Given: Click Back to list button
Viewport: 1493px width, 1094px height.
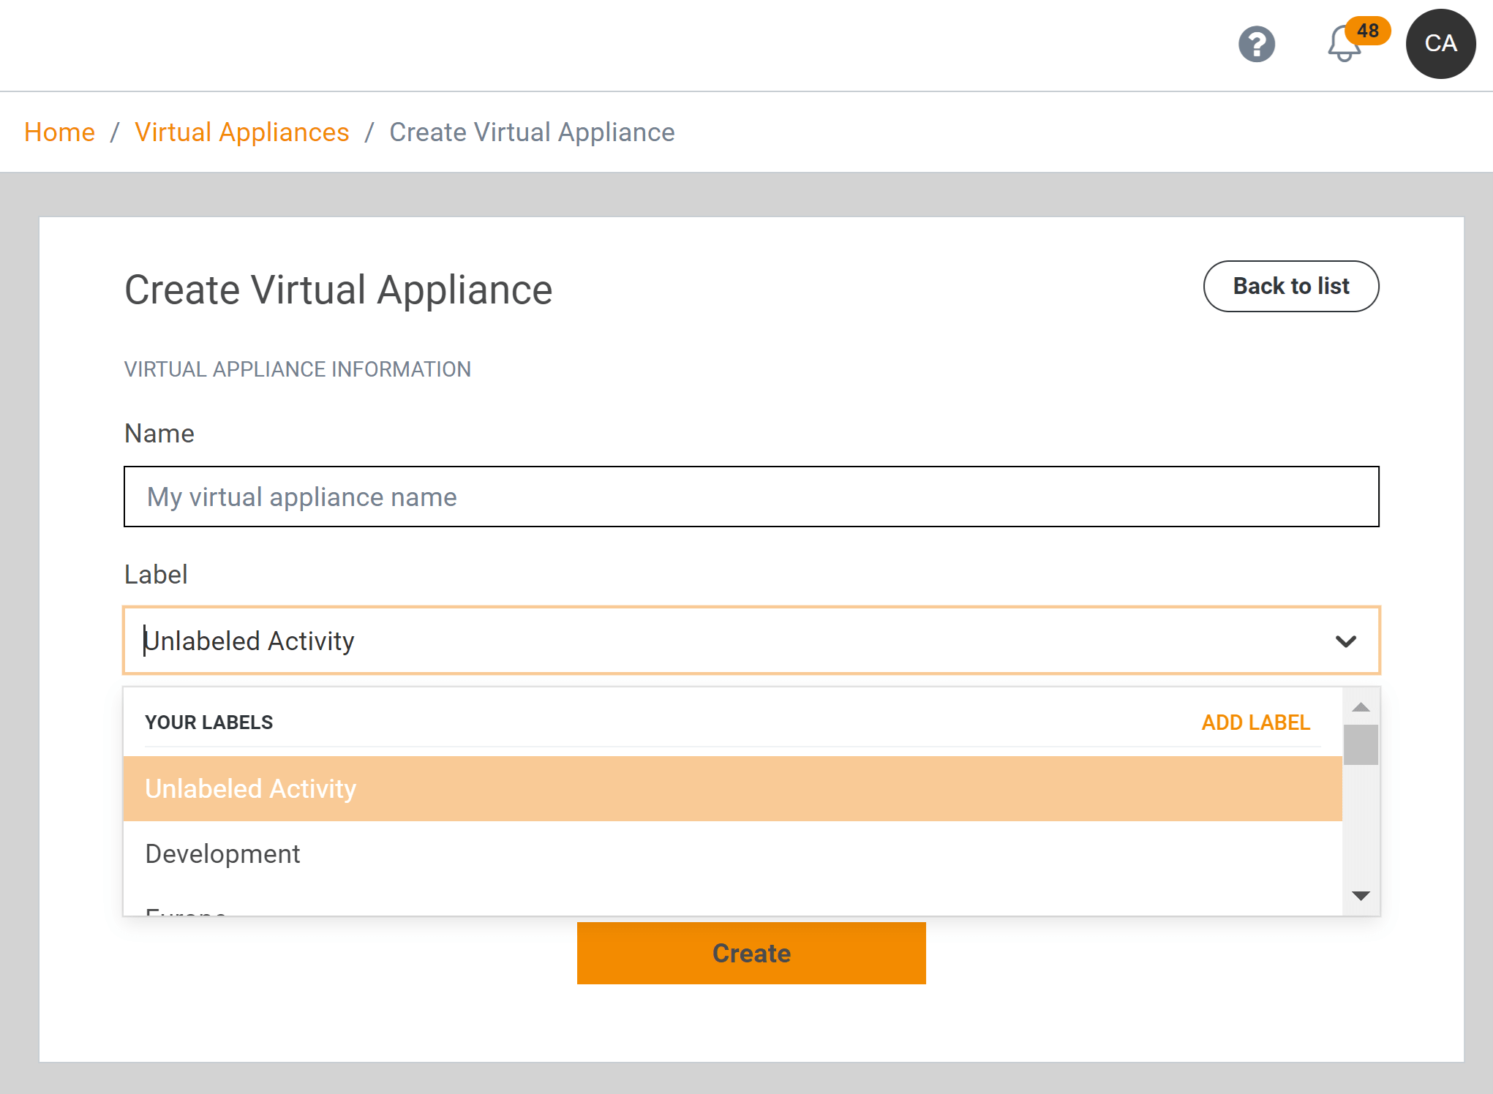Looking at the screenshot, I should (1290, 286).
